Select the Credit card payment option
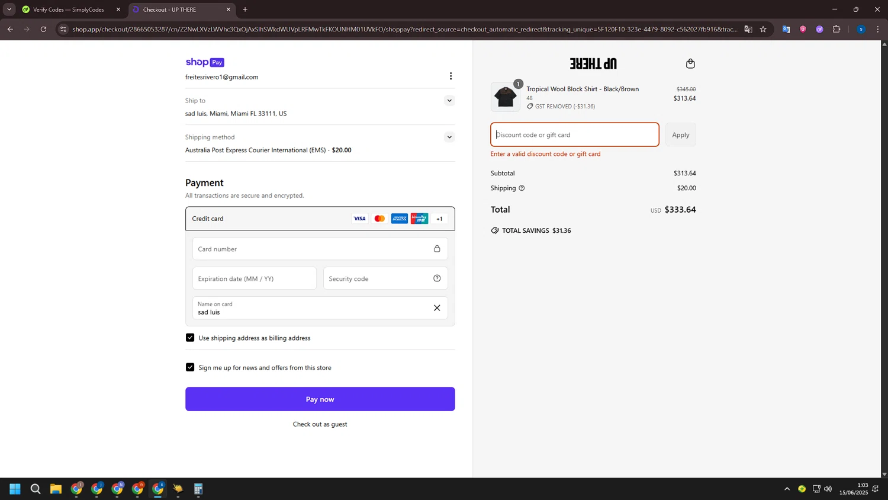 point(320,219)
